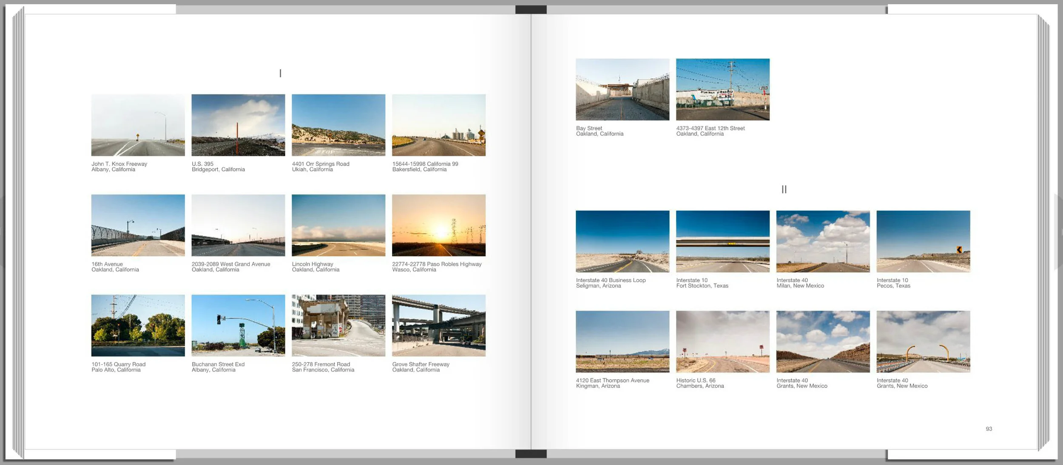The image size is (1063, 465).
Task: Open the Paso Robles Highway sunset photo
Action: (438, 225)
